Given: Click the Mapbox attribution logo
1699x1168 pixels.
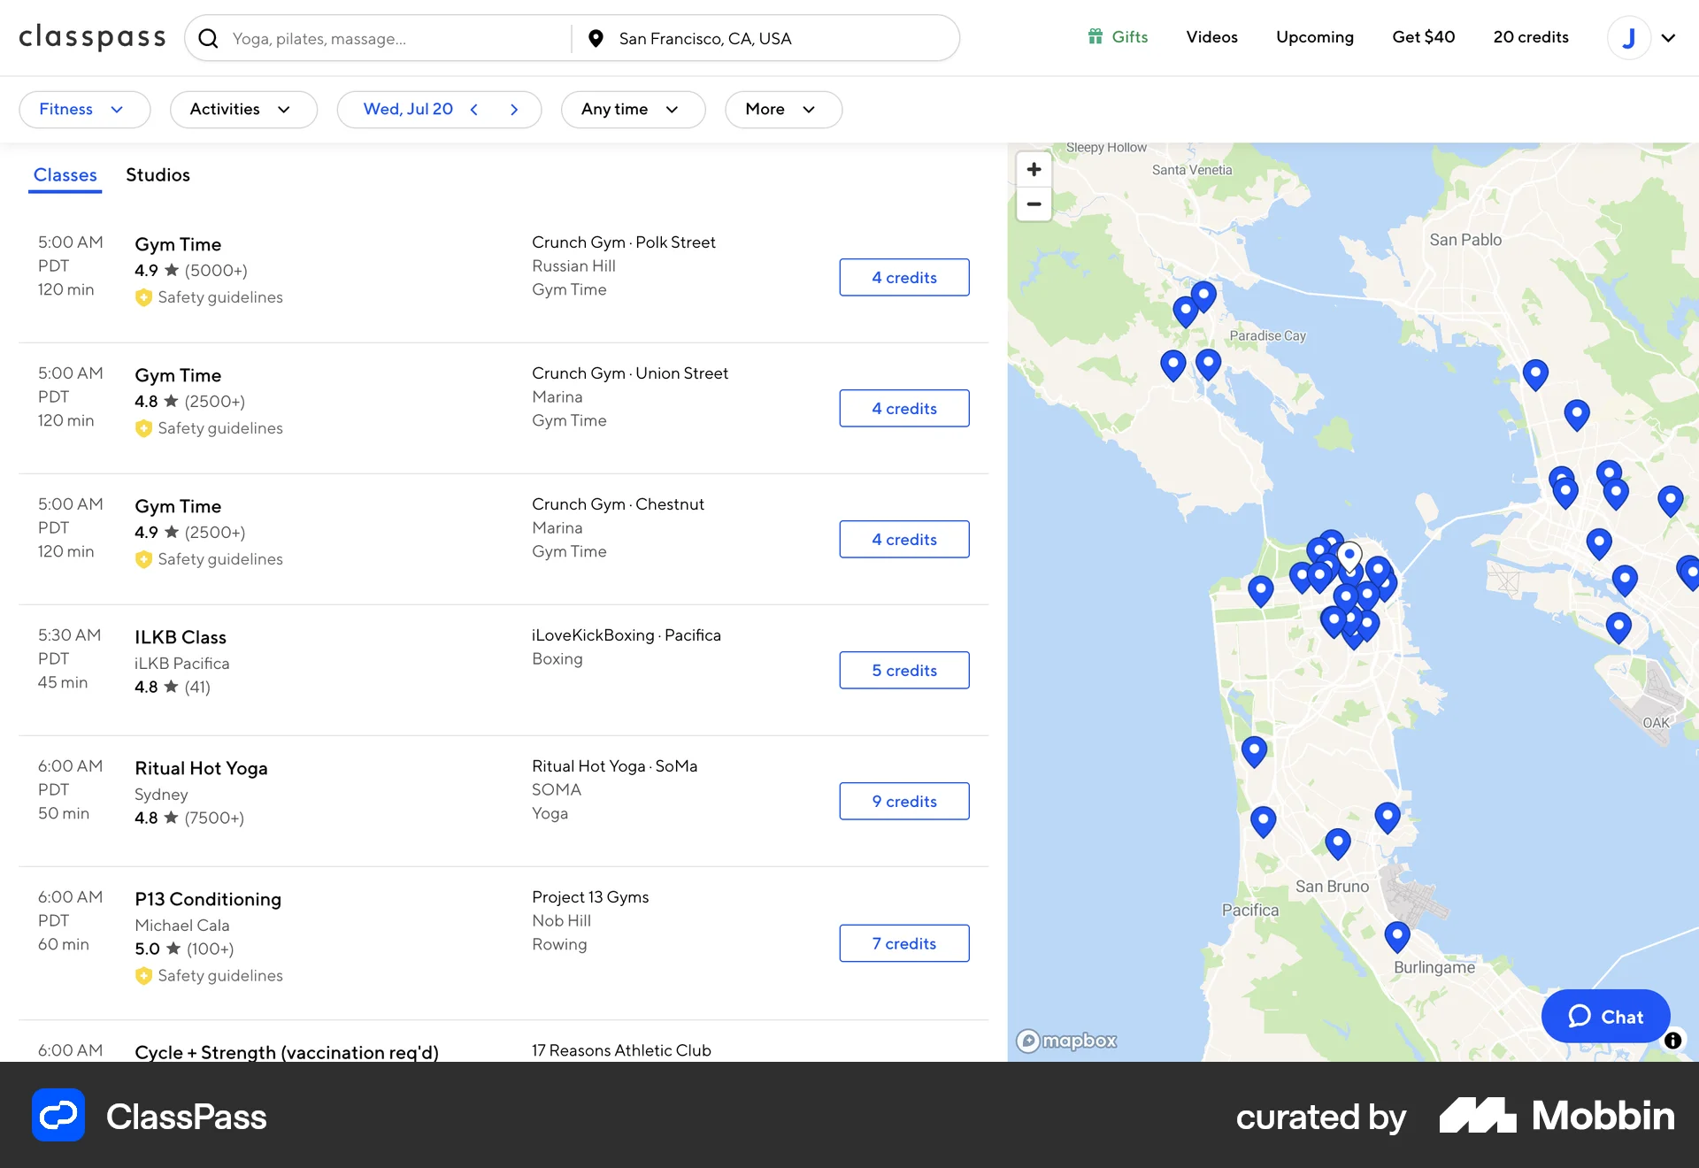Looking at the screenshot, I should click(x=1065, y=1041).
